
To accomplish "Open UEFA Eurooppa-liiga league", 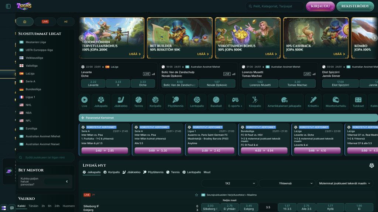I will (39, 50).
